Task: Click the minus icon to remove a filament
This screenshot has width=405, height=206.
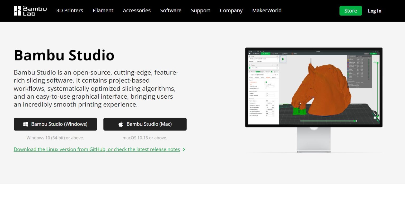Action: pos(274,65)
